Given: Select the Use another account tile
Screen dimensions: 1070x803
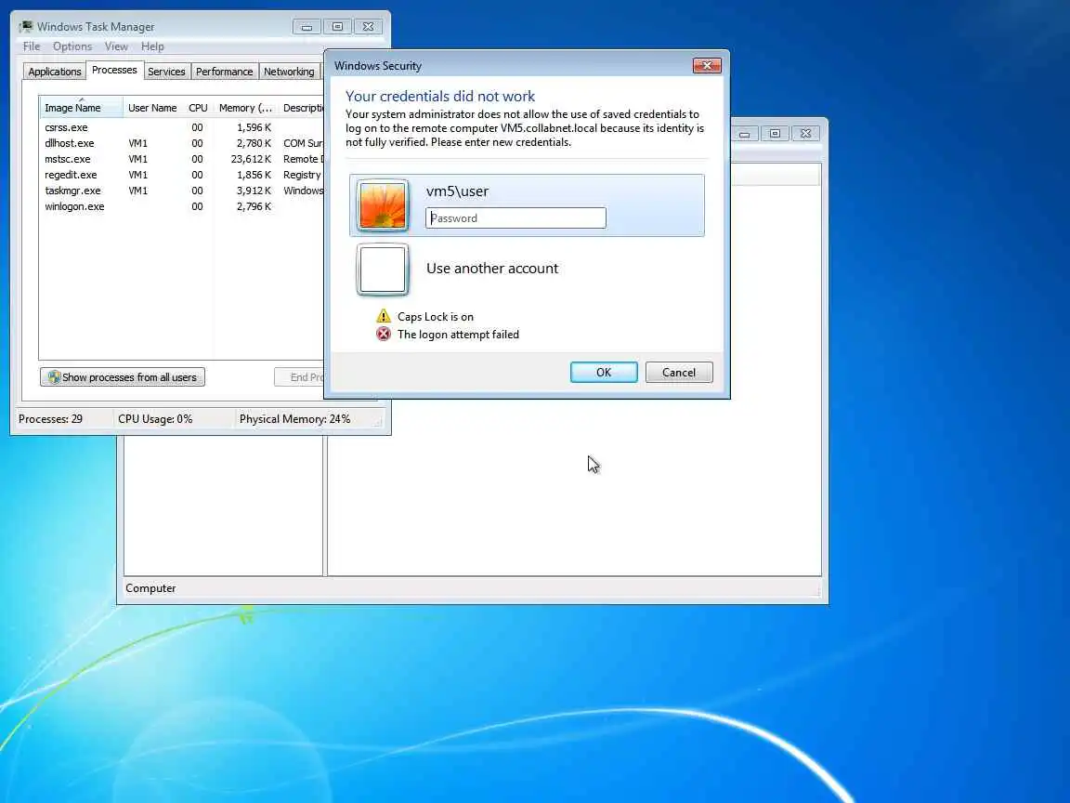Looking at the screenshot, I should pyautogui.click(x=527, y=269).
